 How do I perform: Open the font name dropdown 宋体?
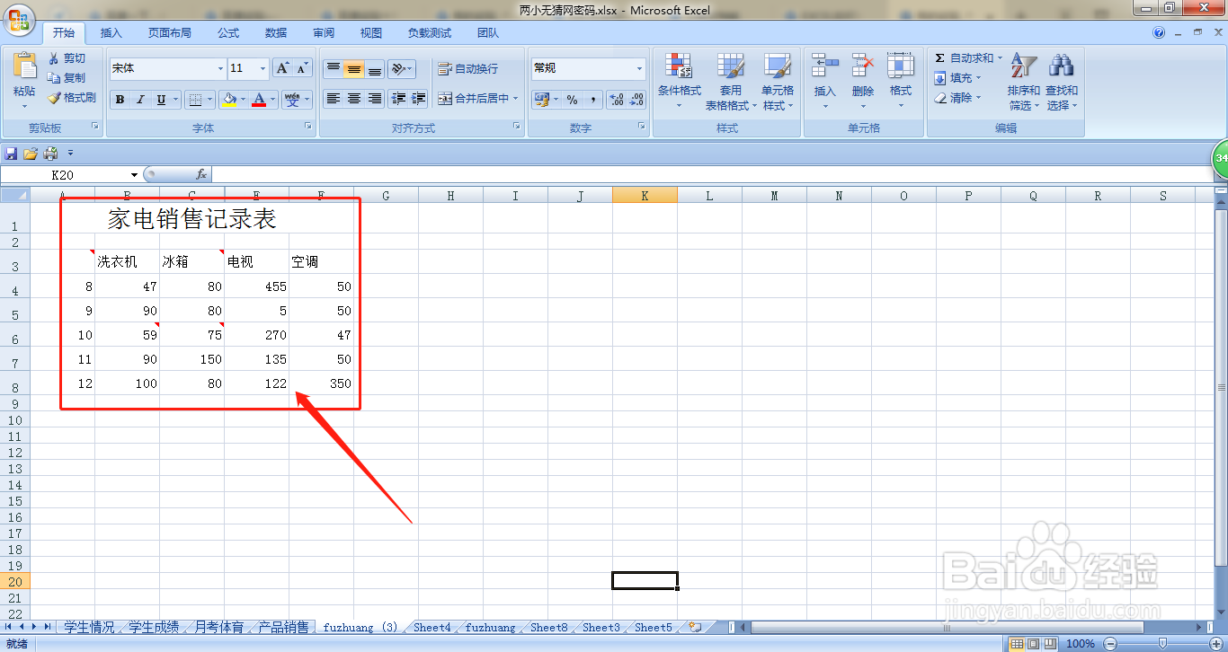(221, 68)
